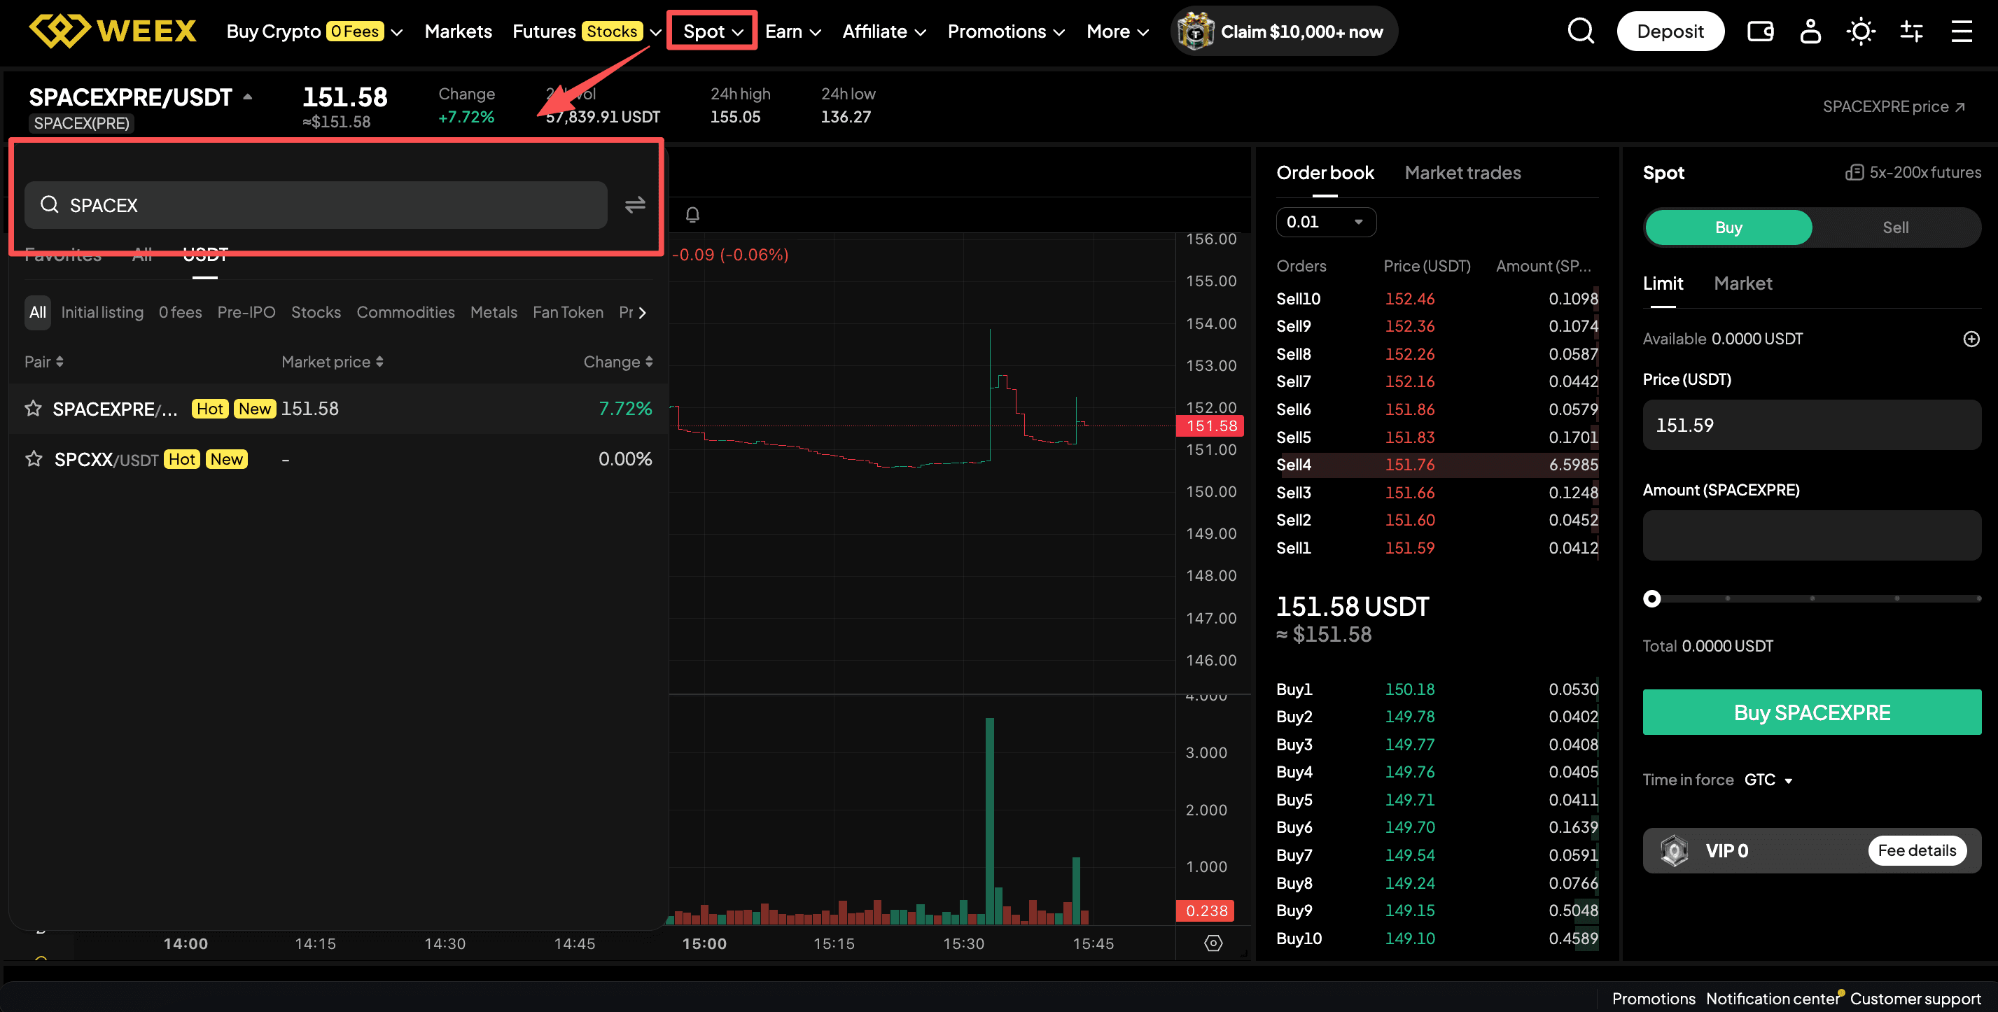Open Time in force GTC dropdown

click(1768, 780)
